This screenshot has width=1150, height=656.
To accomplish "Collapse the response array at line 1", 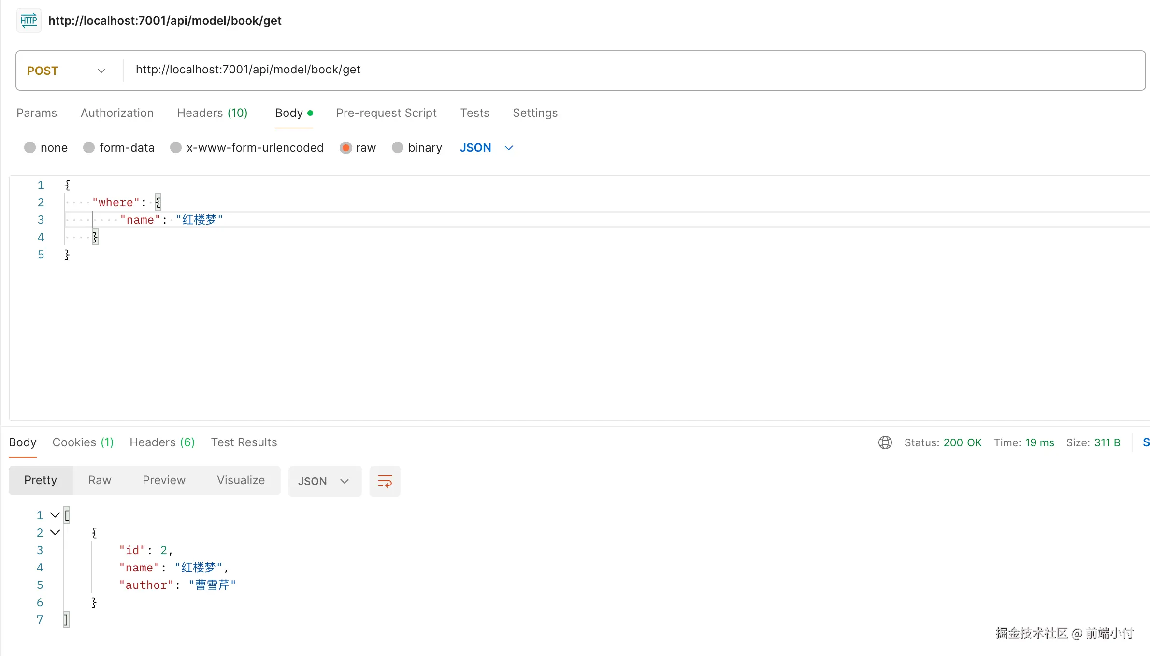I will 55,515.
